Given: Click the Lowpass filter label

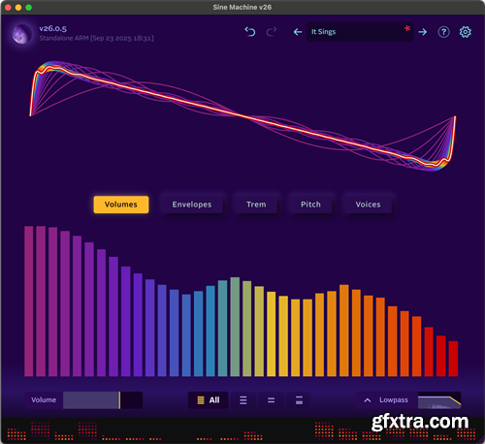Looking at the screenshot, I should coord(394,399).
